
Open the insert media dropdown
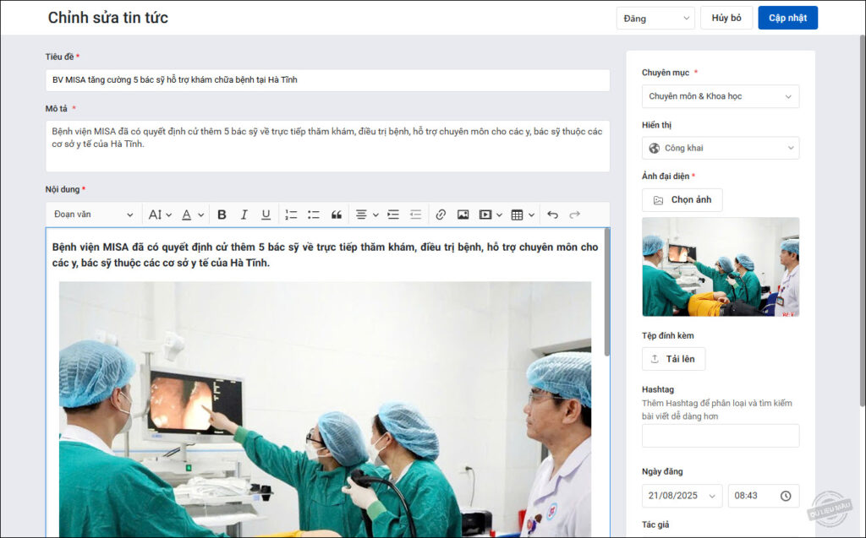pos(491,215)
